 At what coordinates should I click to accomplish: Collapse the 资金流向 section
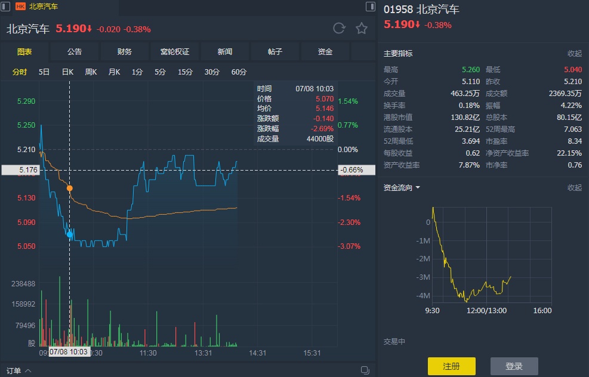coord(574,188)
